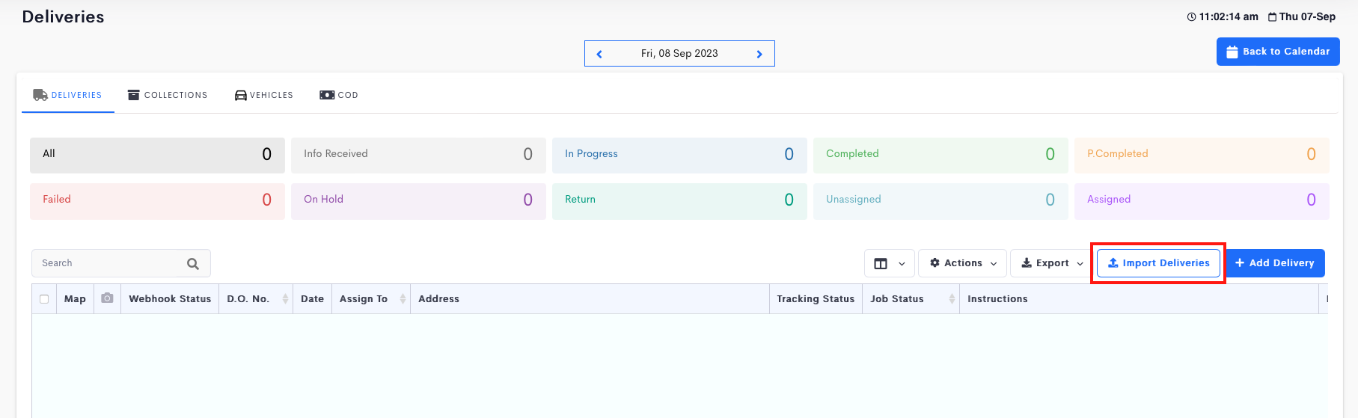Screen dimensions: 1358x418
Task: Open the Export dropdown
Action: tap(1052, 263)
